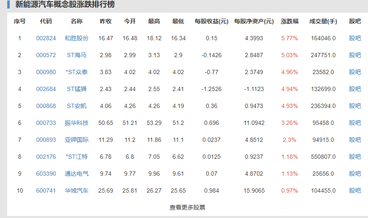Click the 序号 column header
This screenshot has width=368, height=218.
click(20, 21)
